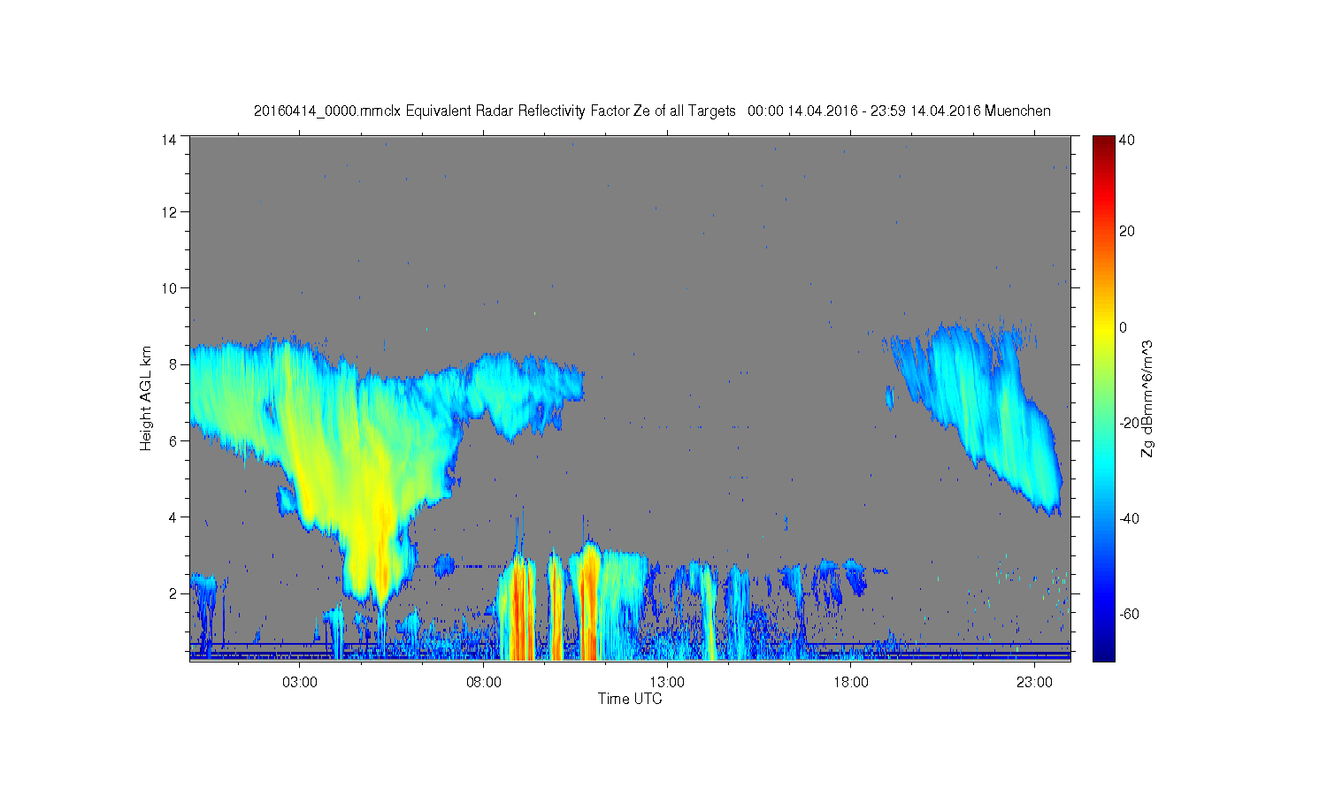Click the height axis label '10'

pyautogui.click(x=168, y=288)
